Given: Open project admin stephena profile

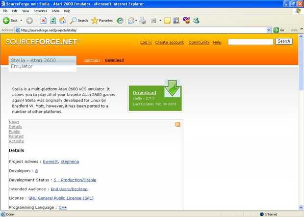Looking at the screenshot, I should click(70, 162).
